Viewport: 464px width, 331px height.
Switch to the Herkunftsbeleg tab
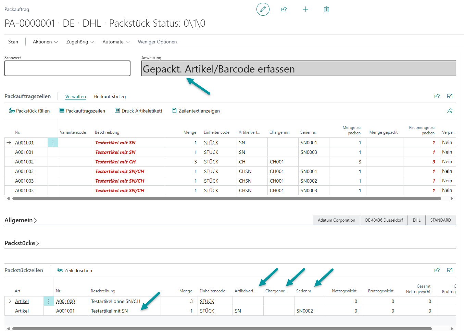(x=110, y=96)
